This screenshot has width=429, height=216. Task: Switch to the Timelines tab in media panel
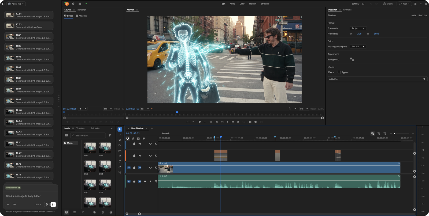pyautogui.click(x=80, y=128)
